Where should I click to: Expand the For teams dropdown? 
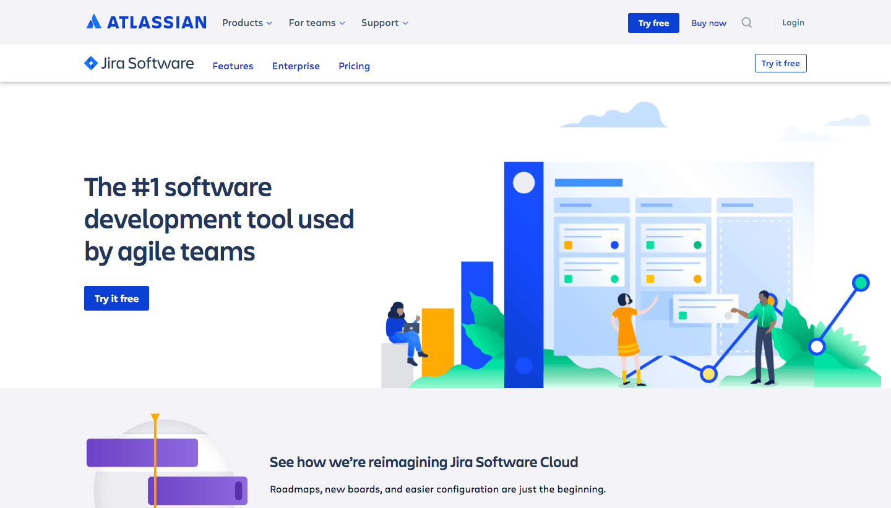[317, 23]
